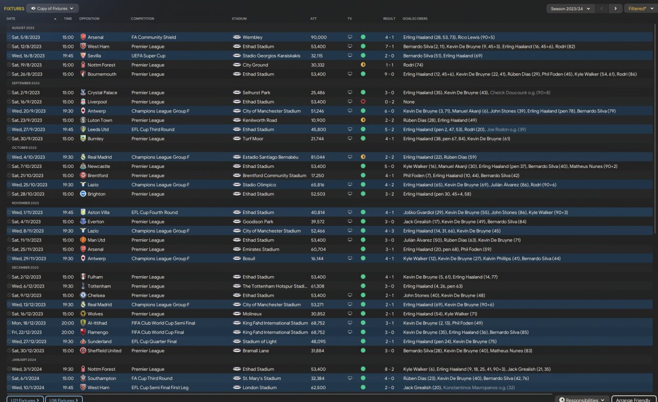Click the 9 - 0 result against Bournemouth
Screen dimensions: 658x402
(390, 74)
